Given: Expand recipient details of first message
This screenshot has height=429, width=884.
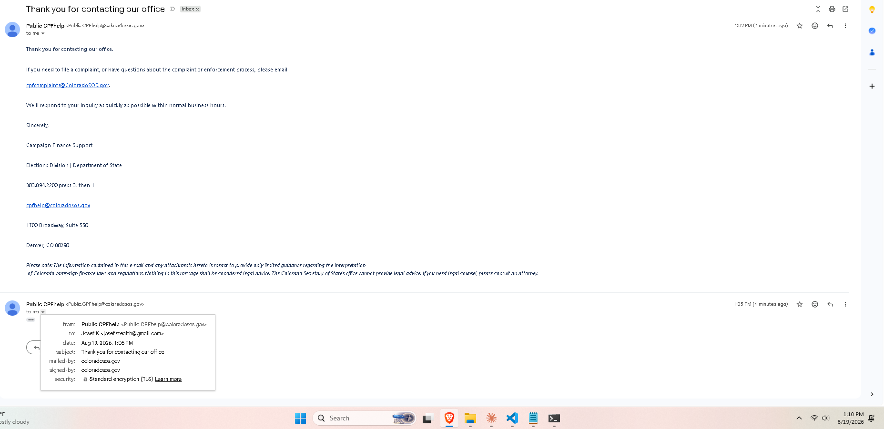Looking at the screenshot, I should tap(43, 33).
